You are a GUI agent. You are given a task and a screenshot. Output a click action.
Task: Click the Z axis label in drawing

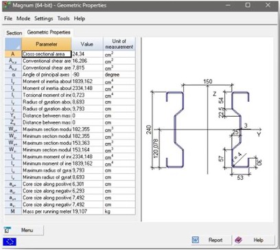214,93
